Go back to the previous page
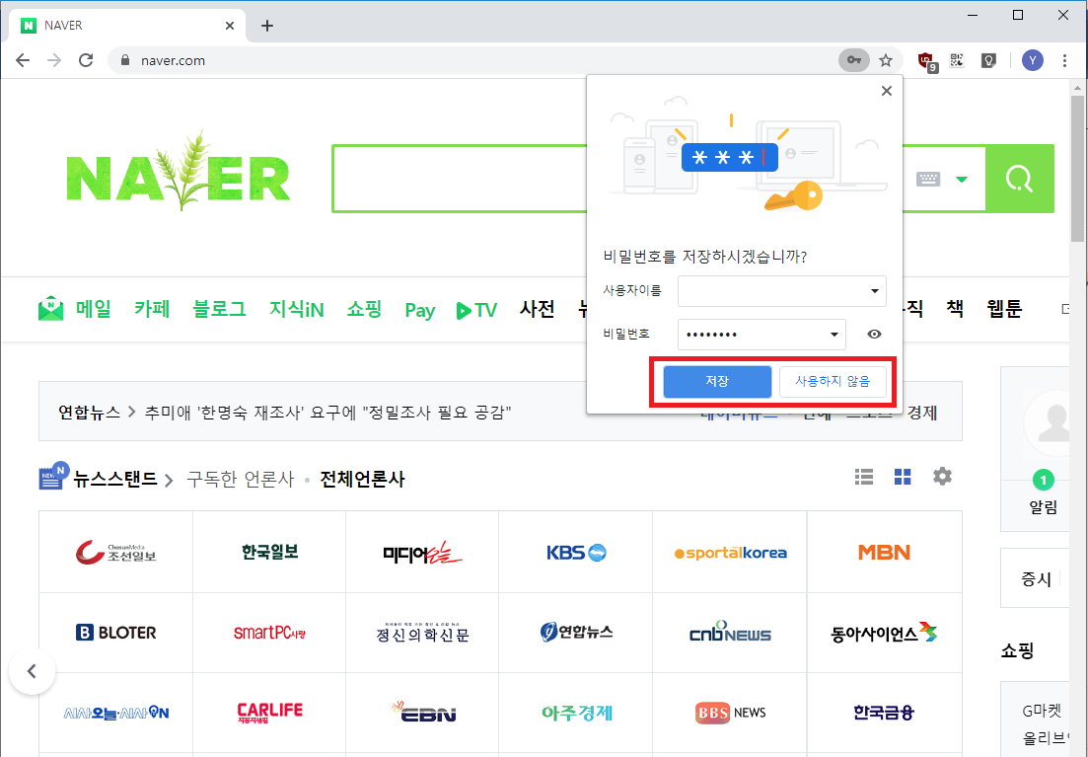 tap(23, 60)
